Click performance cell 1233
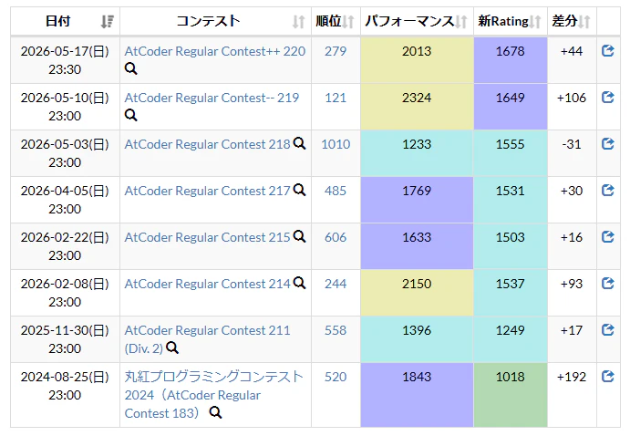The height and width of the screenshot is (436, 630). pos(417,153)
